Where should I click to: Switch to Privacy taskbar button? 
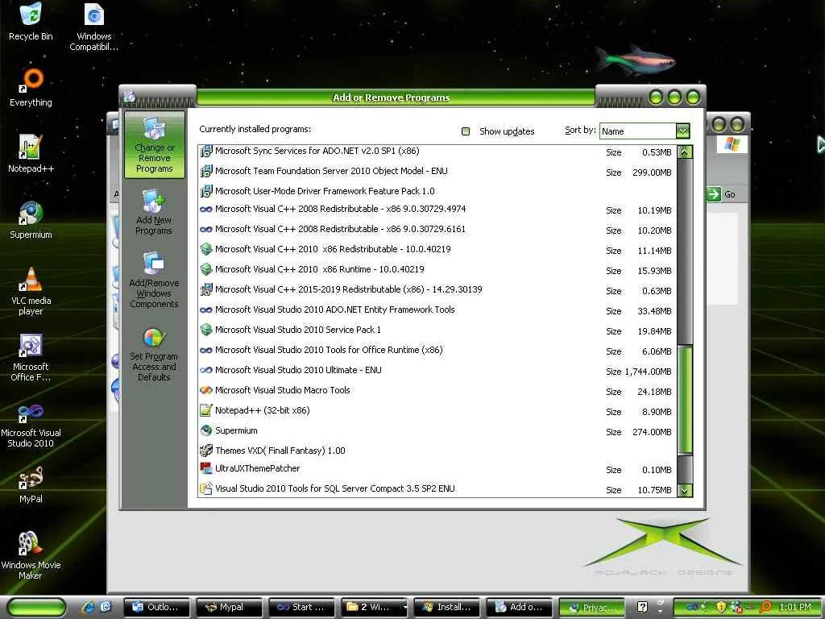592,607
